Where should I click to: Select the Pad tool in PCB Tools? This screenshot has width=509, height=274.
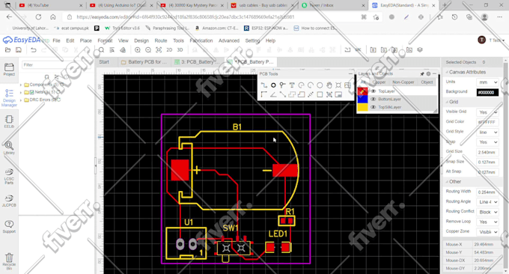[x=273, y=85]
